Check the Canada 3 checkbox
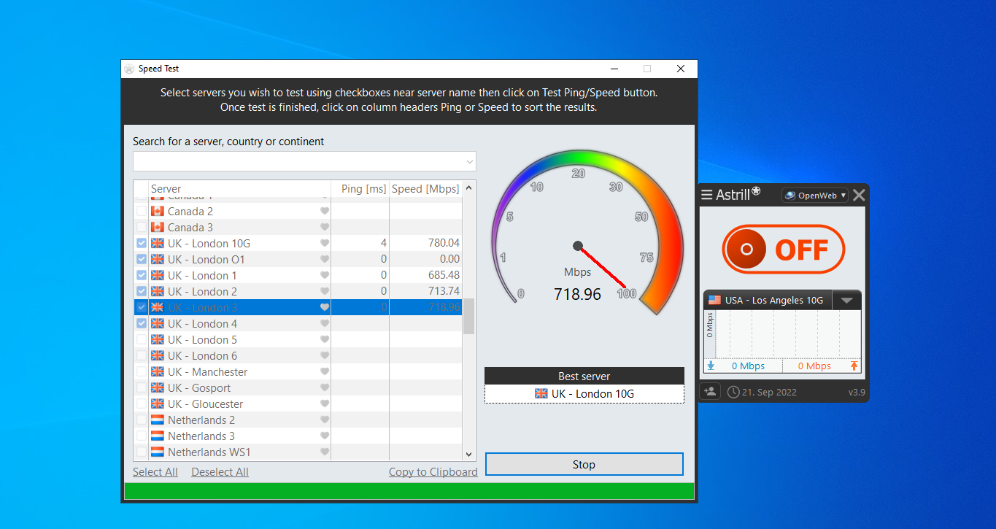The image size is (996, 529). [142, 228]
